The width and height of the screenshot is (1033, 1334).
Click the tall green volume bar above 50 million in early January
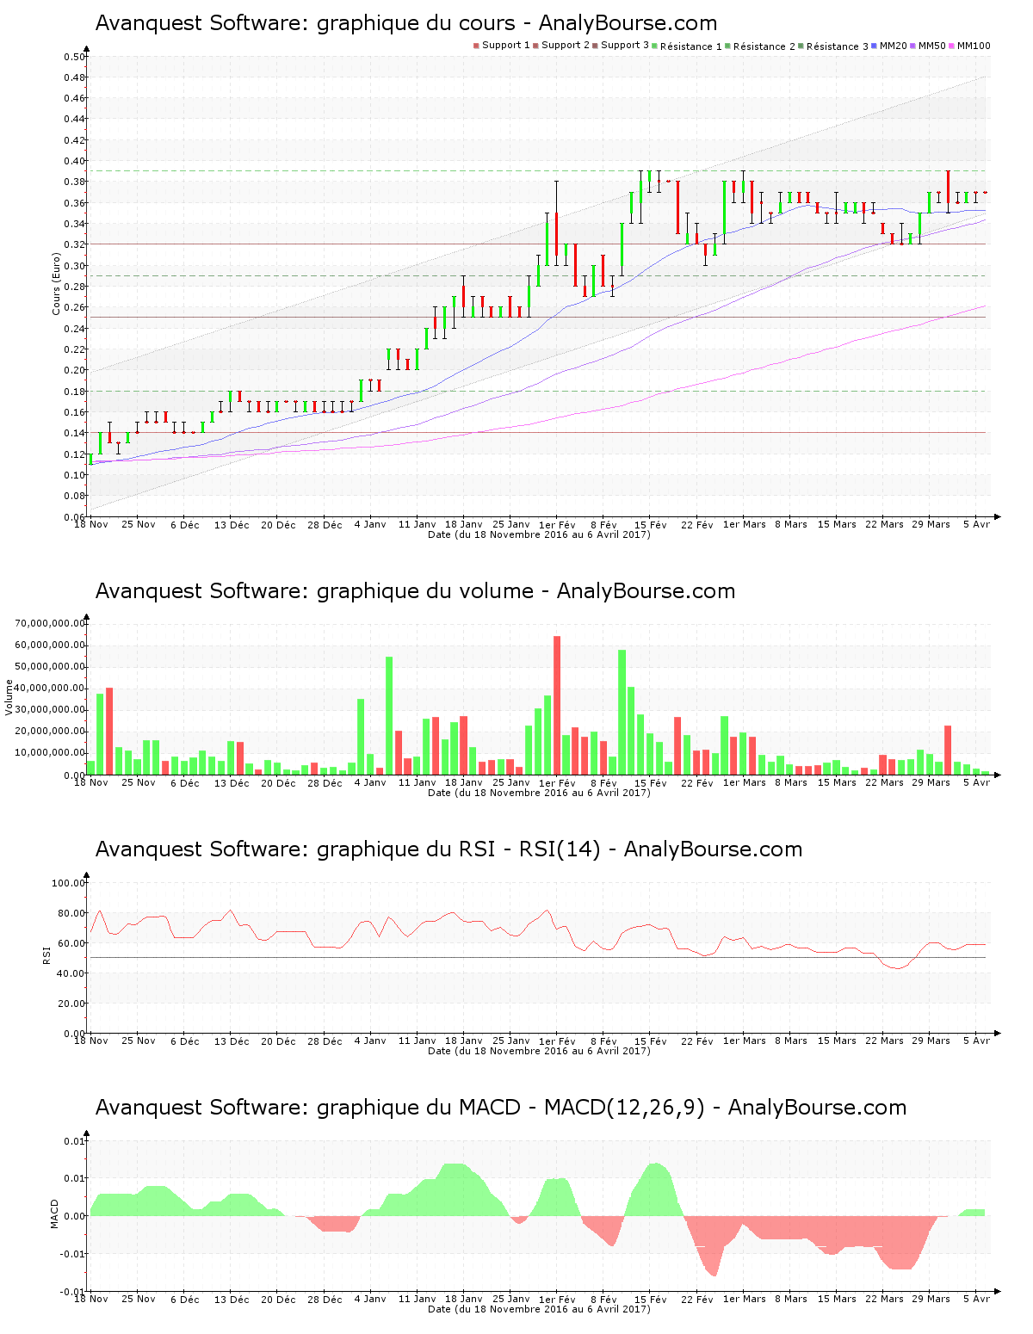tap(389, 715)
